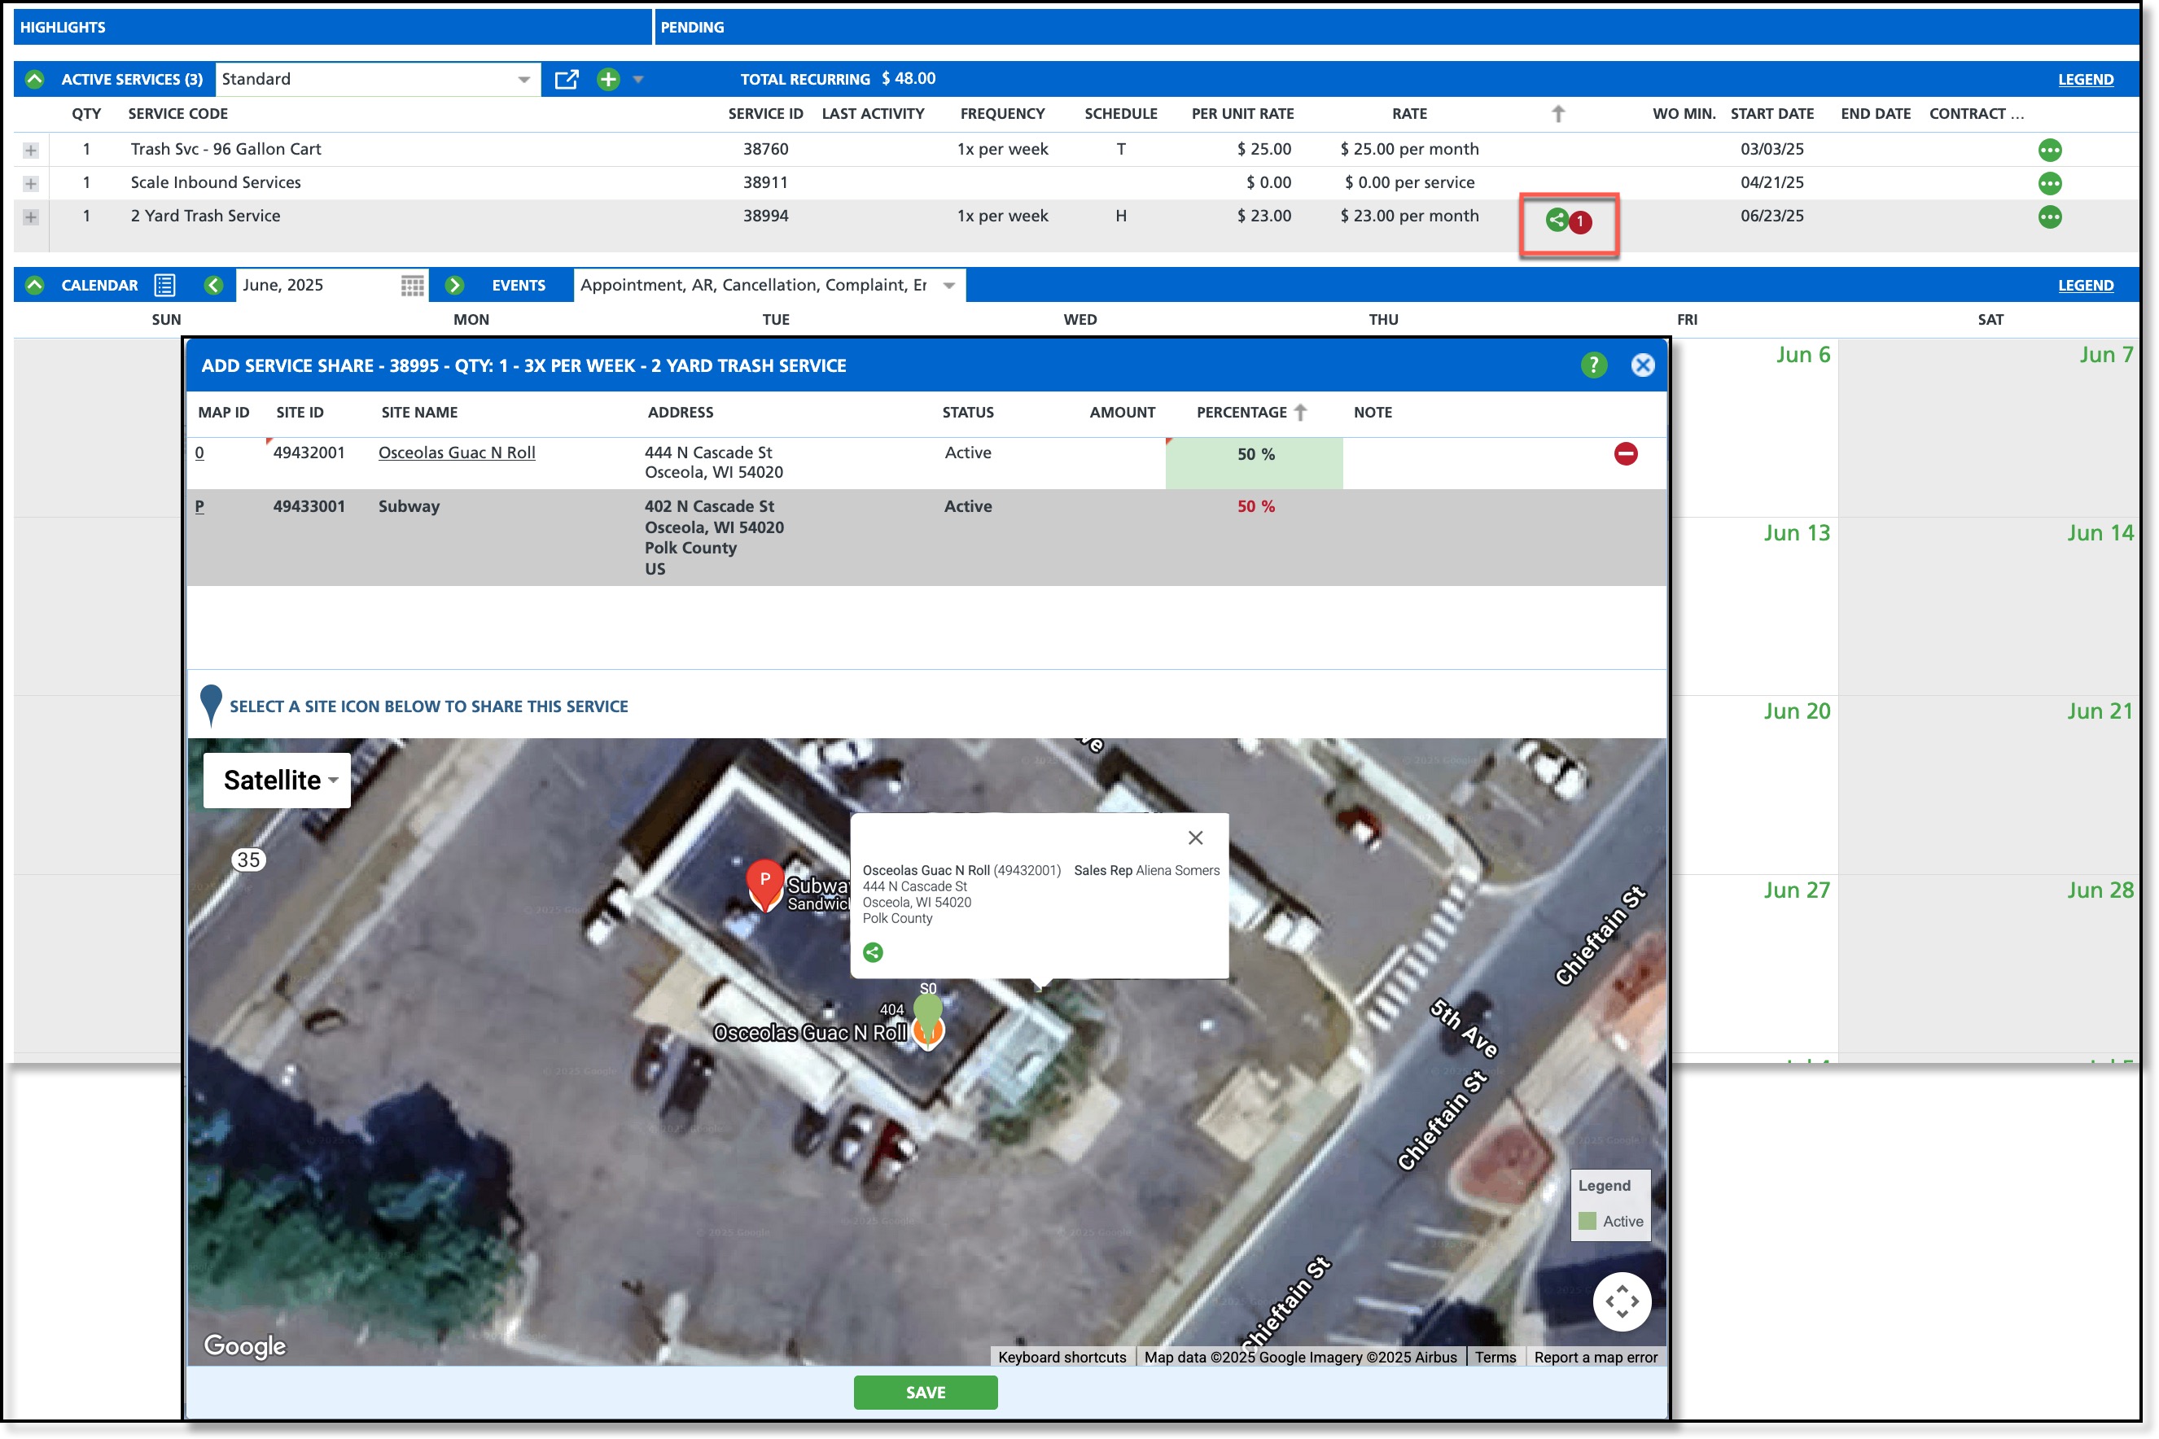Collapse the Calendar section
Viewport: 2159px width, 1439px height.
click(35, 286)
